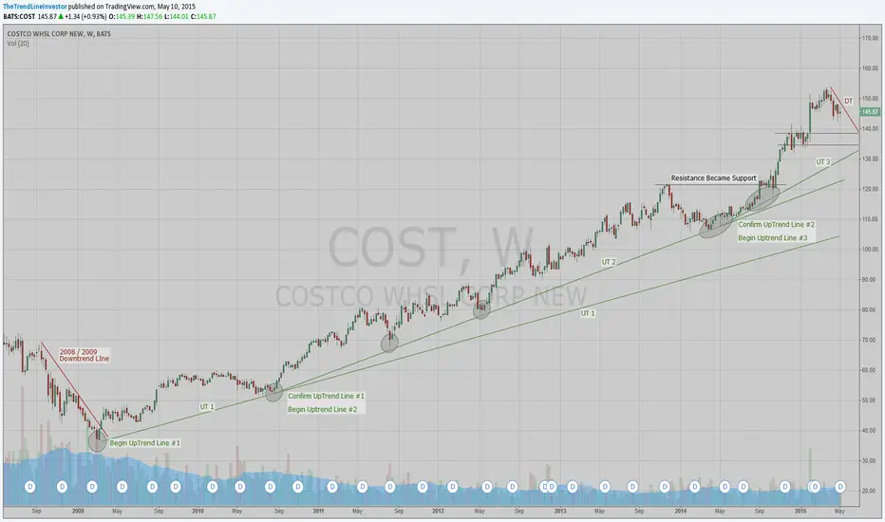885x522 pixels.
Task: Click the 2014 time axis label
Action: pyautogui.click(x=681, y=512)
